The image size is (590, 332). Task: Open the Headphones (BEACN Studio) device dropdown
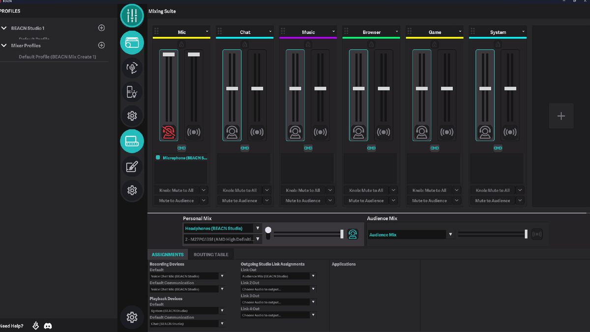click(x=221, y=228)
